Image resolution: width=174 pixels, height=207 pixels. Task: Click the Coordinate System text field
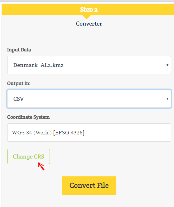(x=89, y=133)
